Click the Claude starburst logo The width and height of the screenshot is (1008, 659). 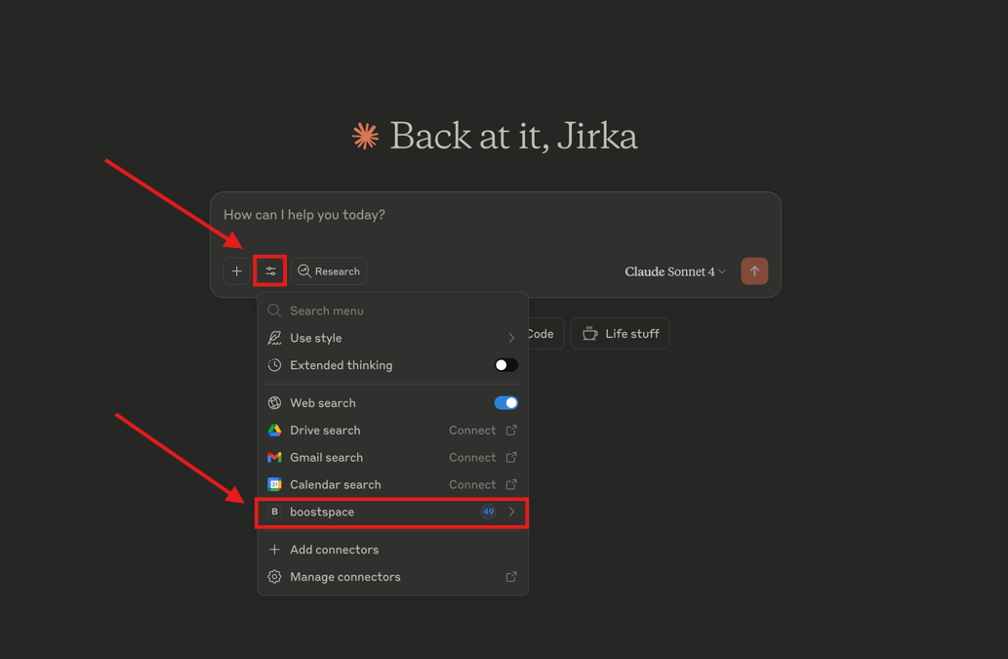pos(365,137)
